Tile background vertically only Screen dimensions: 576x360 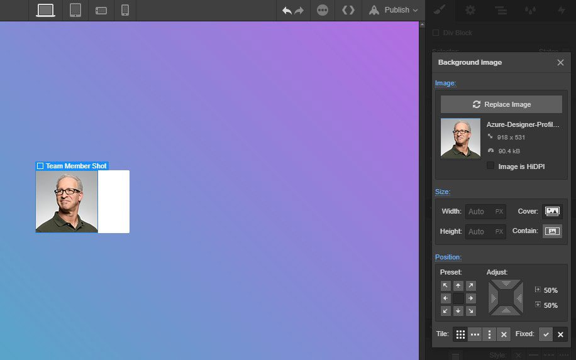(489, 334)
